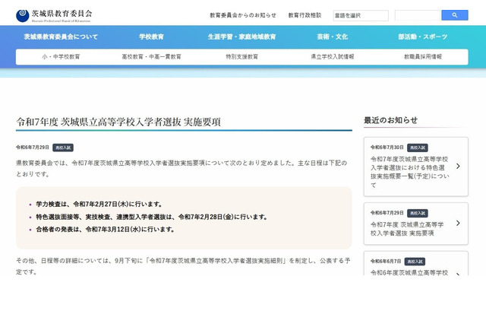This screenshot has height=324, width=486.
Task: Click closing paragraph beginning その他、日程等の詳細
Action: 183,266
